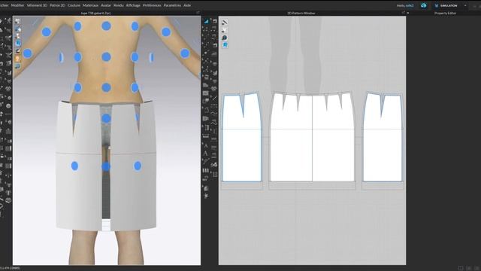Open the Avatar menu
This screenshot has height=271, width=481.
pyautogui.click(x=106, y=5)
